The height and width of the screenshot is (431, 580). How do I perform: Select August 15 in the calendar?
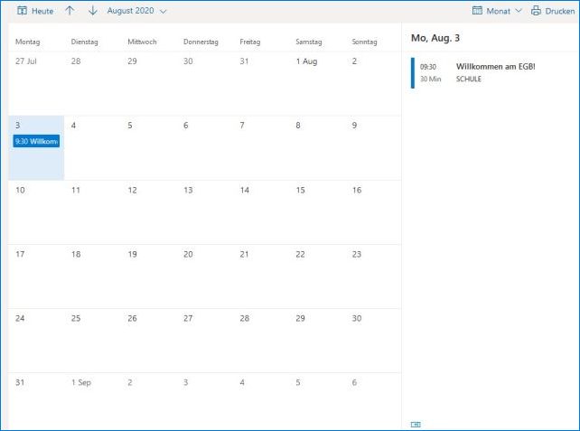[318, 212]
